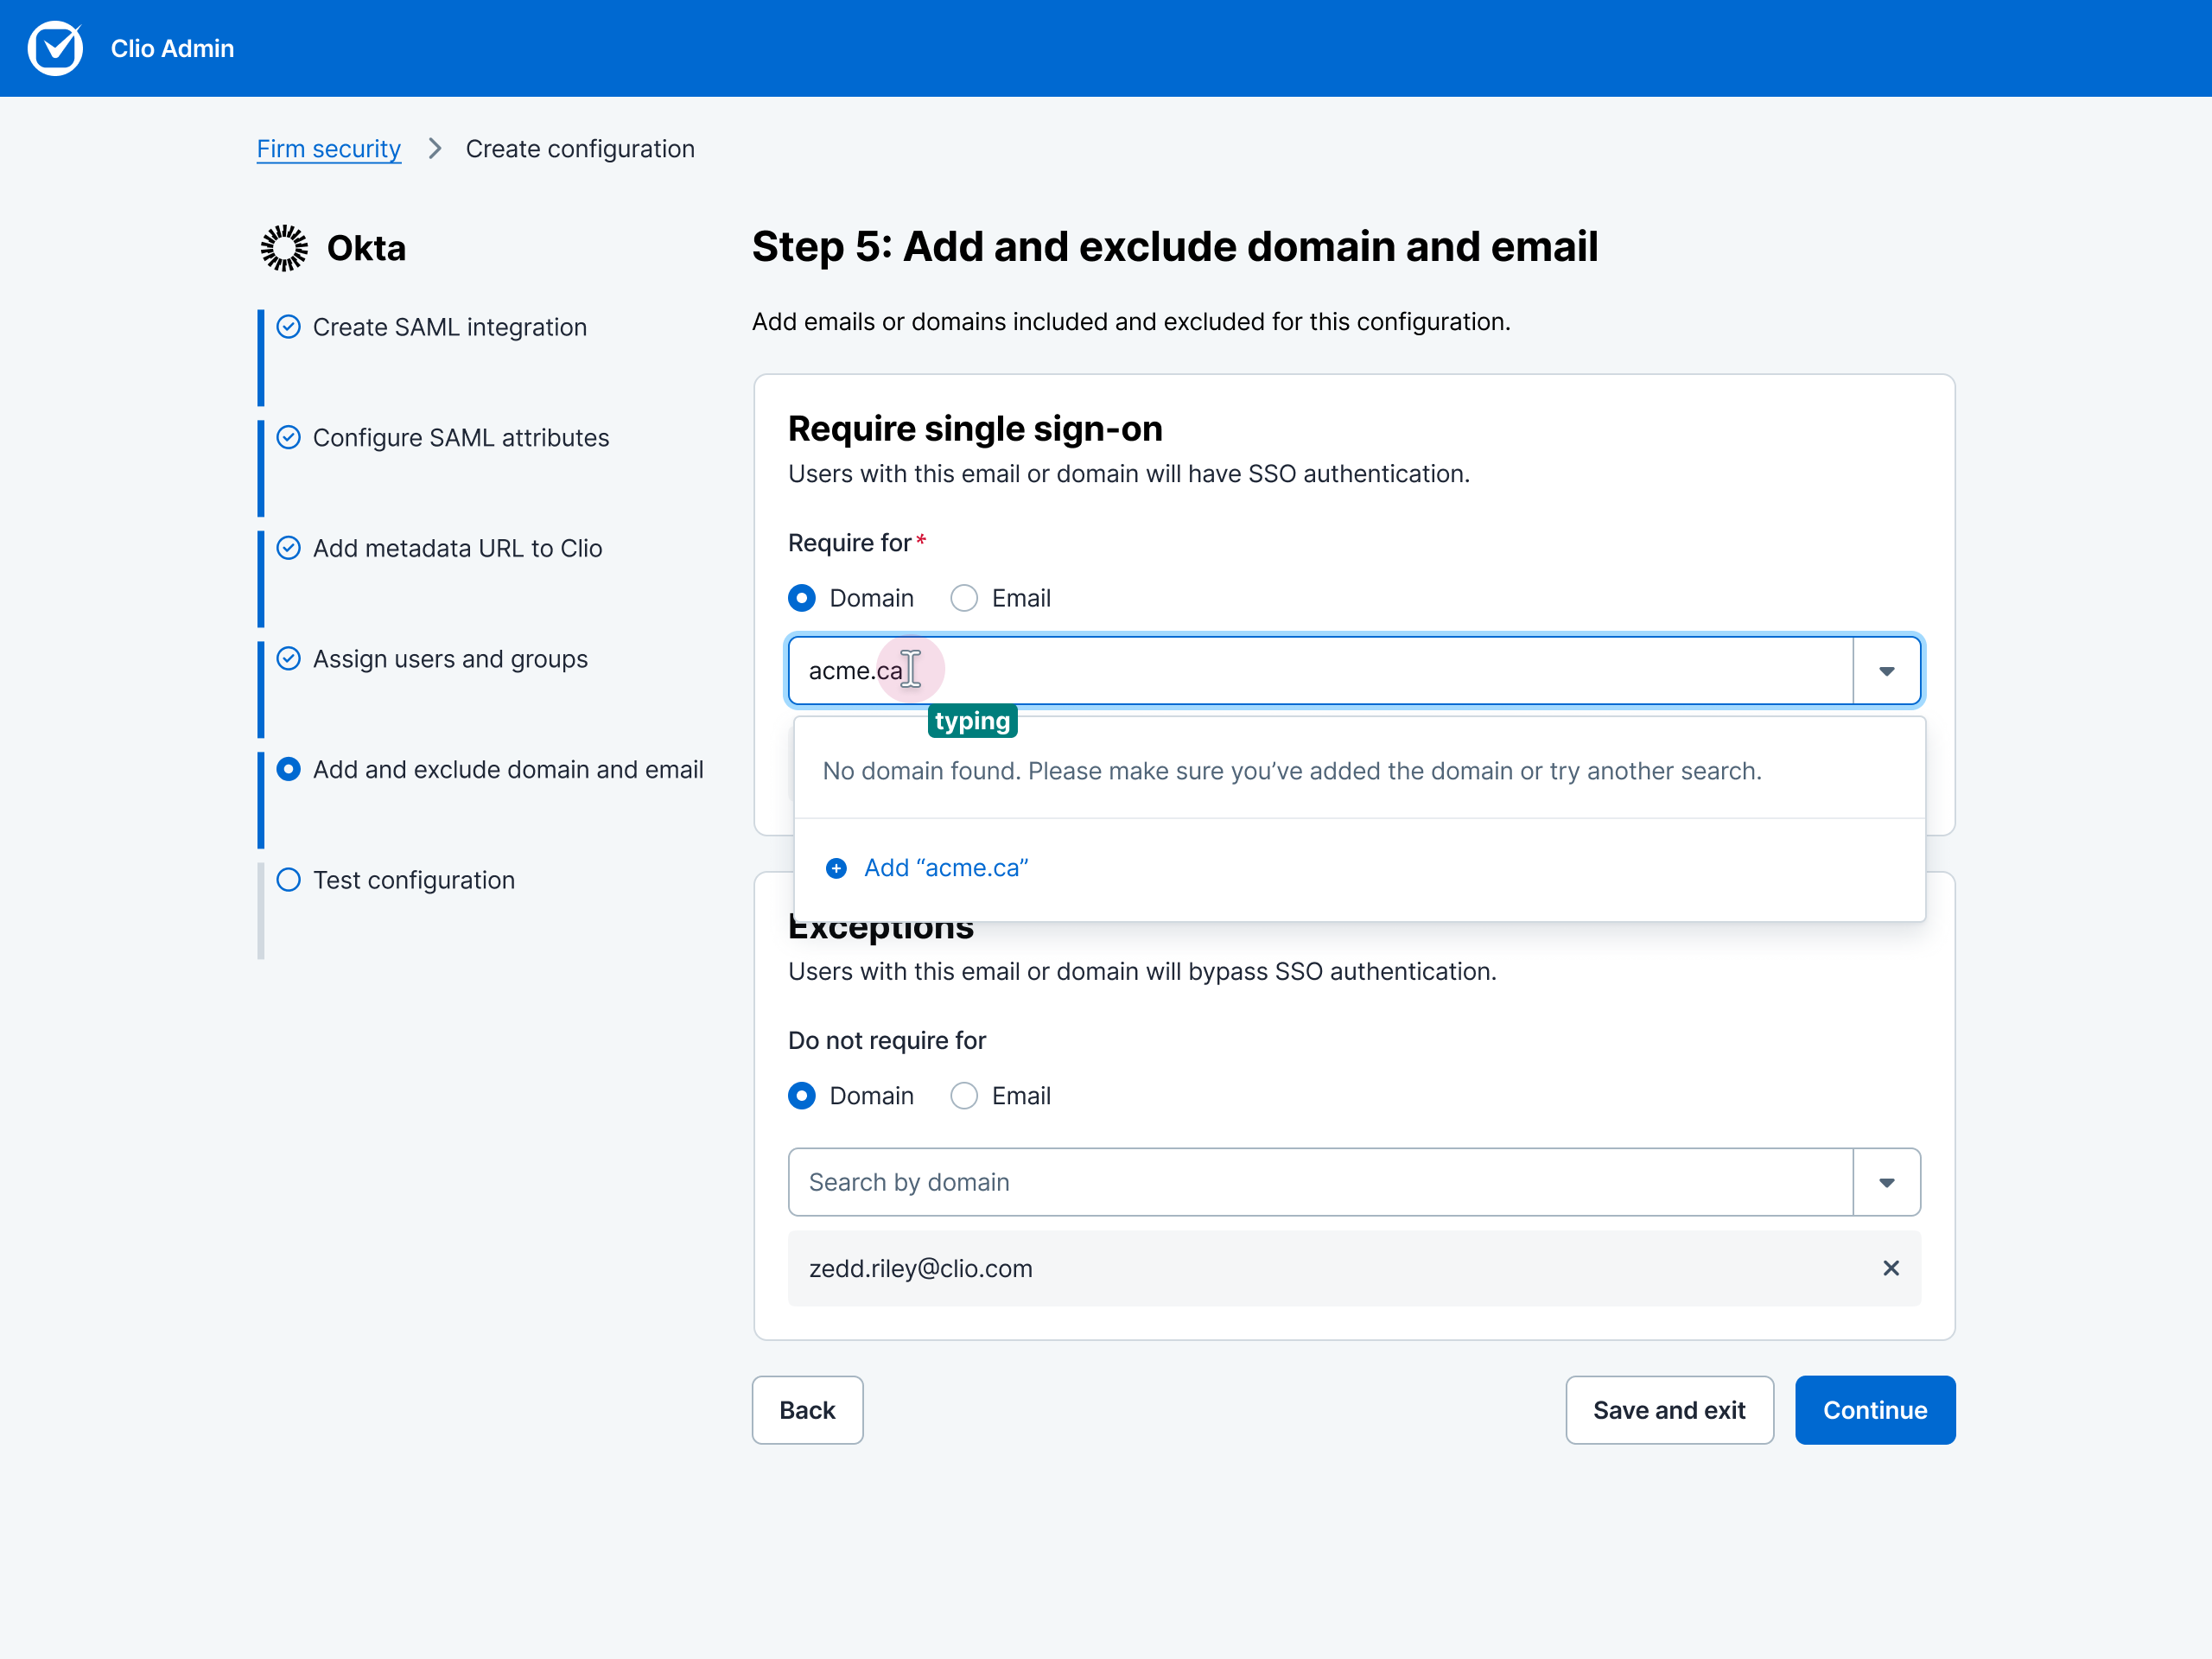
Task: Open the Firm security breadcrumb link
Action: click(329, 149)
